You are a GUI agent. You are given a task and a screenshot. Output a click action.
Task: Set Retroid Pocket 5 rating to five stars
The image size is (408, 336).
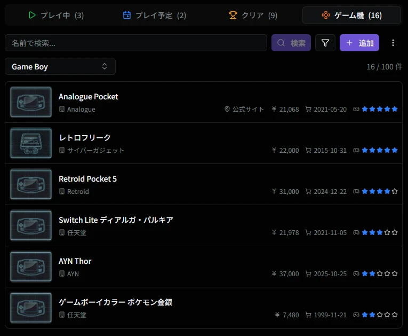395,191
